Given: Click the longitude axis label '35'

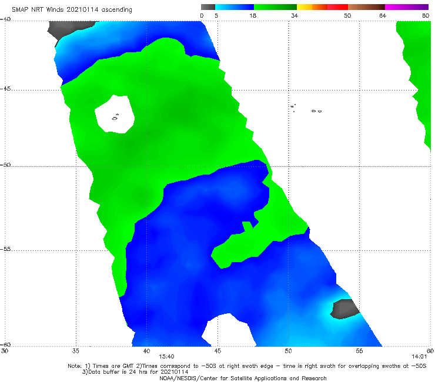Looking at the screenshot, I should (x=75, y=351).
